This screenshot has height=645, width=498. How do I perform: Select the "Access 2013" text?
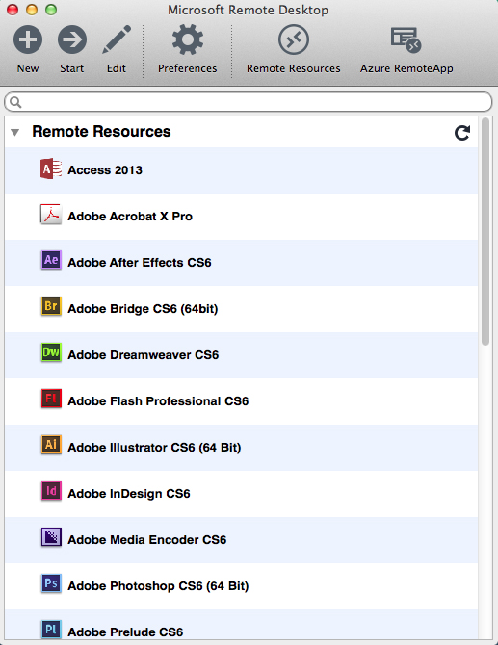[105, 169]
